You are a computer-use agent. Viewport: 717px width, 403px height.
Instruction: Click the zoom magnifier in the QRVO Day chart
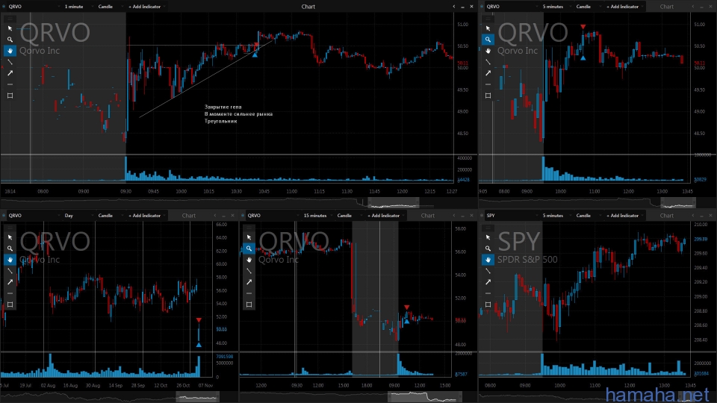(10, 249)
